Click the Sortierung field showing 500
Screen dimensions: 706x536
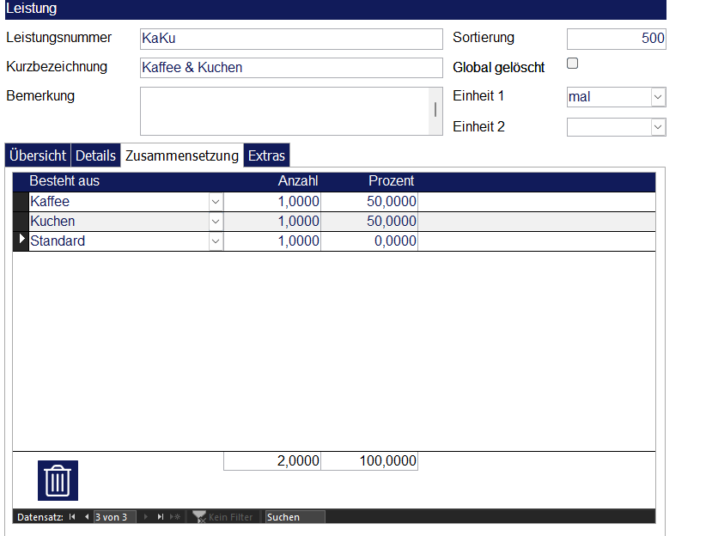(616, 39)
